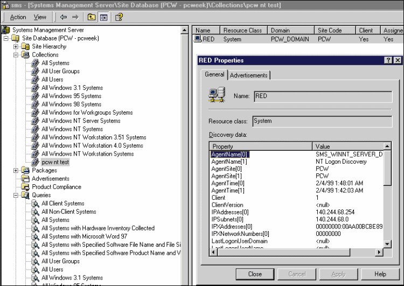
Task: Click the All Users query icon
Action: point(35,269)
